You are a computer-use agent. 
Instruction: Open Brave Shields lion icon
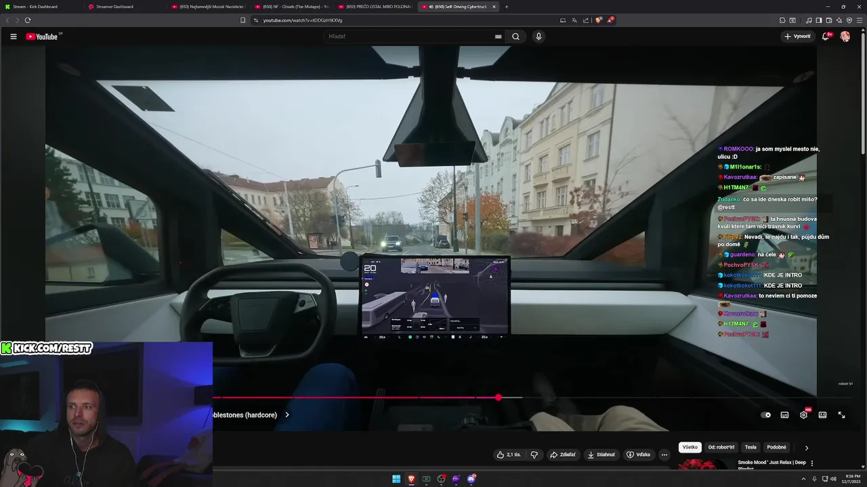coord(598,20)
